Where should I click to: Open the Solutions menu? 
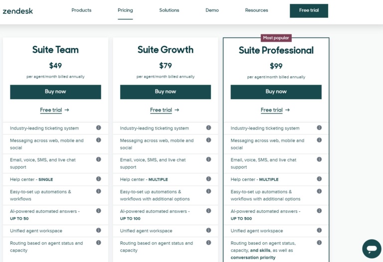coord(169,10)
